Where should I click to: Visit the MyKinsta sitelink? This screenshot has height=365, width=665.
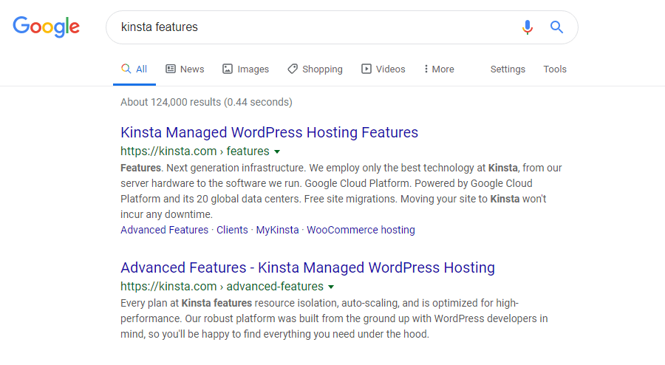click(x=278, y=230)
